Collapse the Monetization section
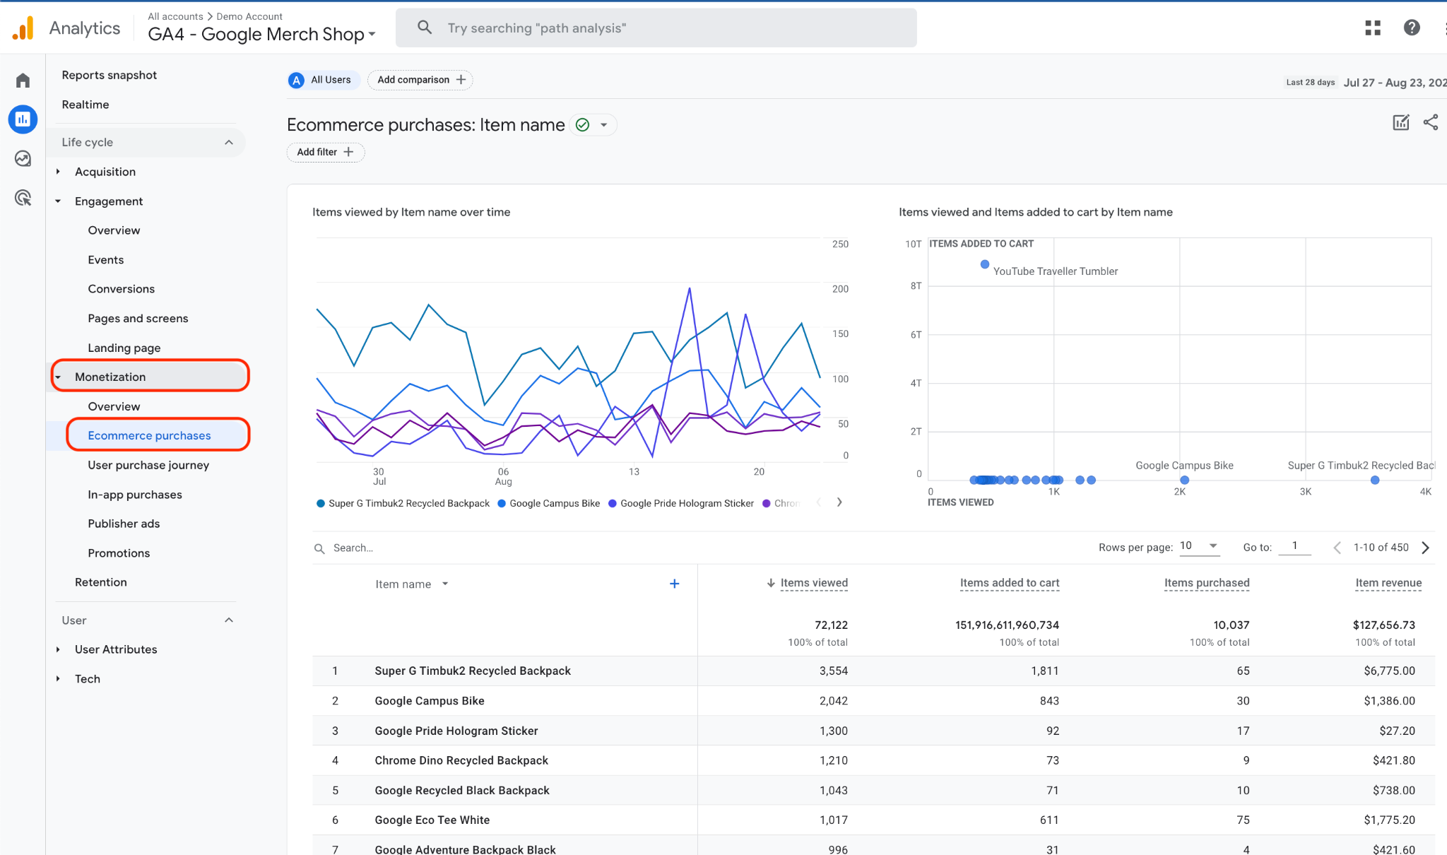This screenshot has width=1447, height=855. click(x=58, y=377)
